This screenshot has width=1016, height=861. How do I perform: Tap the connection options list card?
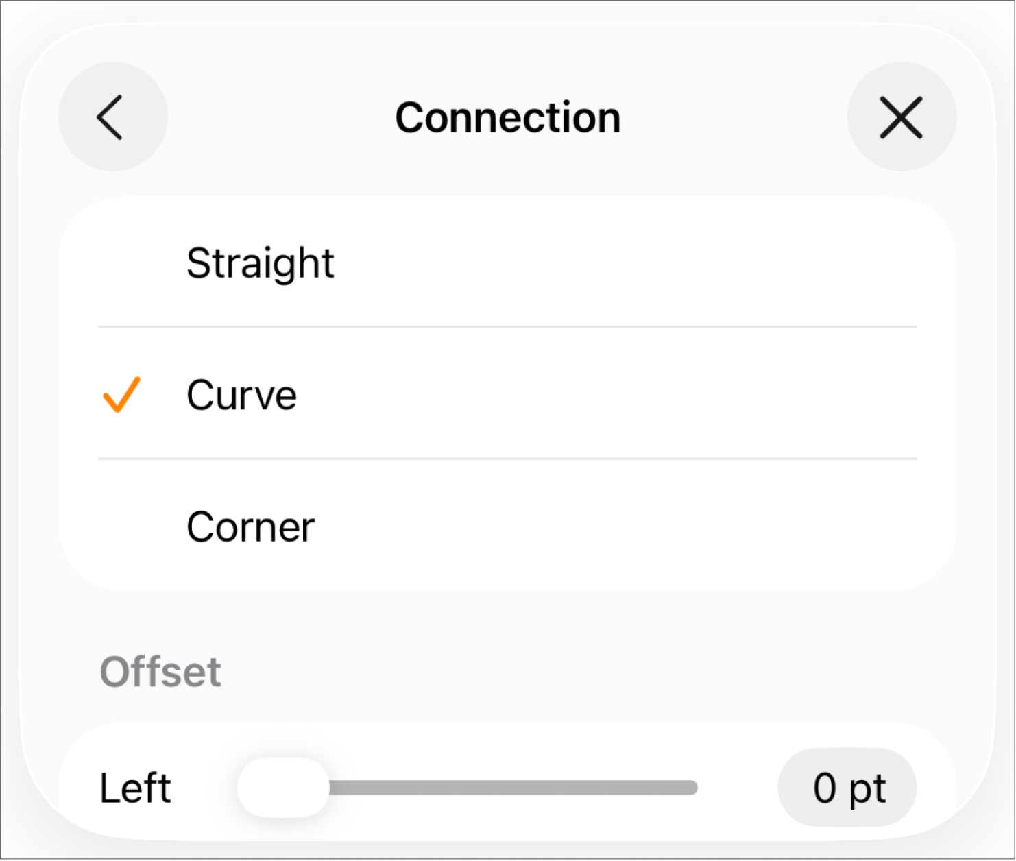[x=507, y=394]
